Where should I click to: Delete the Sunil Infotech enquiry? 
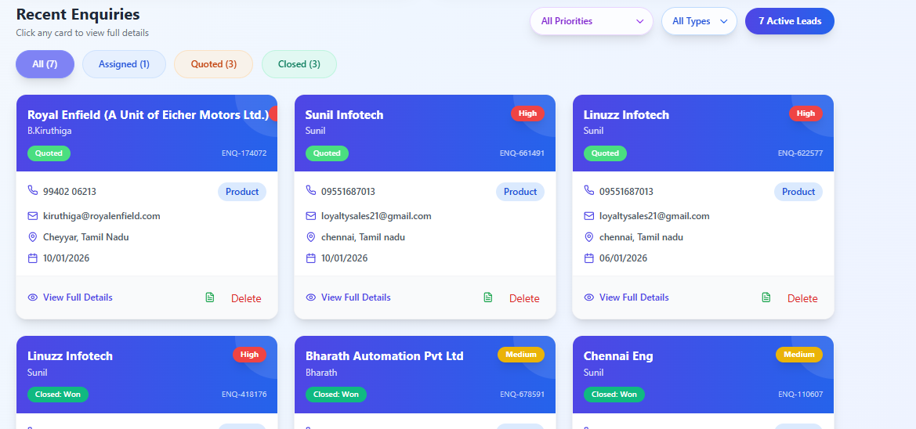coord(524,298)
